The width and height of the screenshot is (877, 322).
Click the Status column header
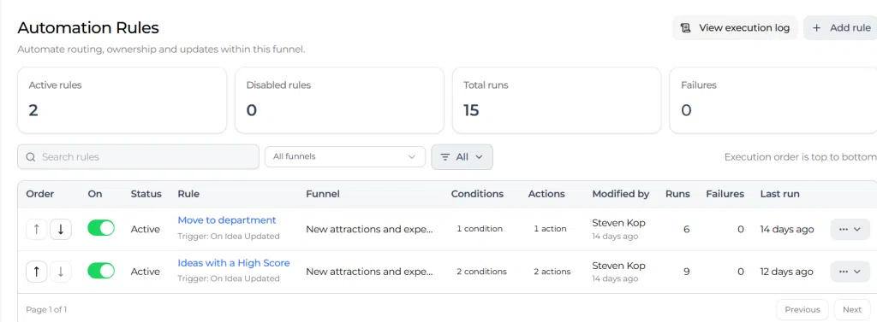tap(146, 194)
